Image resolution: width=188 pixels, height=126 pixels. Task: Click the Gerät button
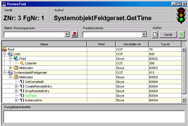click(x=168, y=34)
